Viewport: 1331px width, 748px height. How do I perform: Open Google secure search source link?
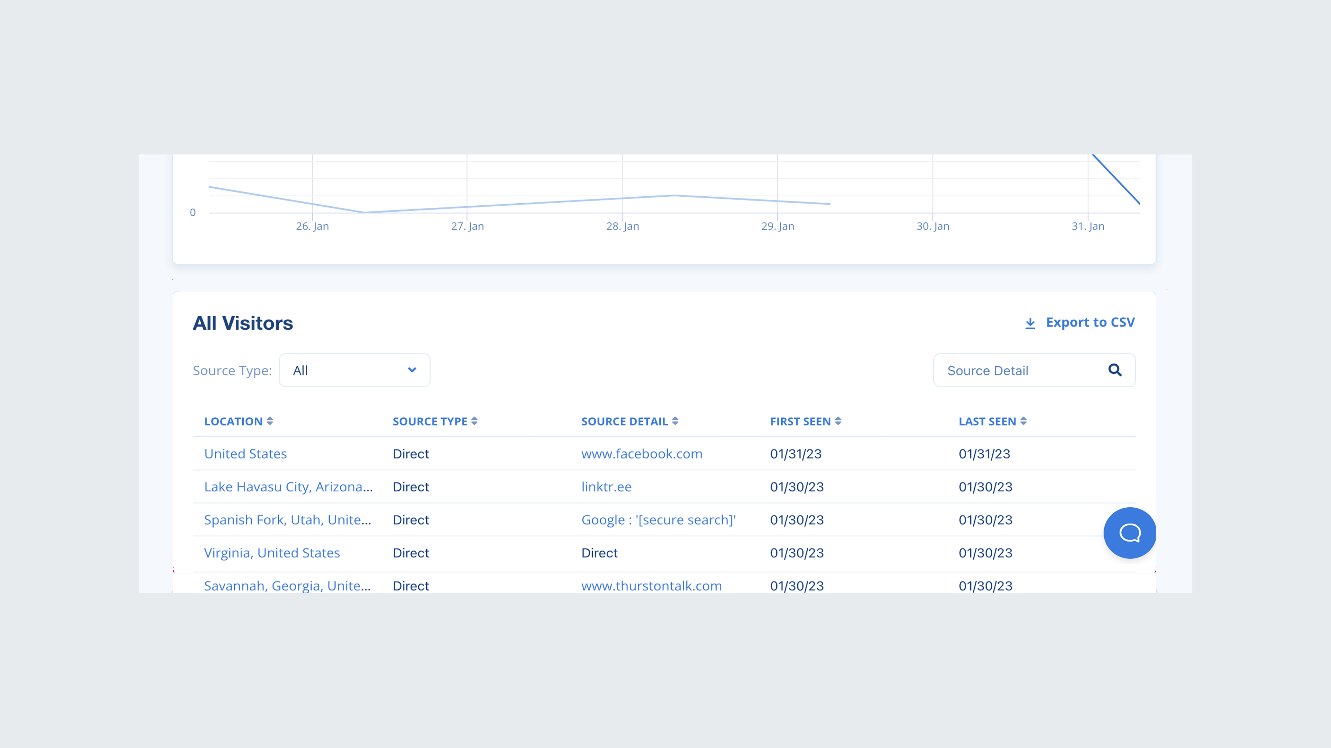(658, 520)
